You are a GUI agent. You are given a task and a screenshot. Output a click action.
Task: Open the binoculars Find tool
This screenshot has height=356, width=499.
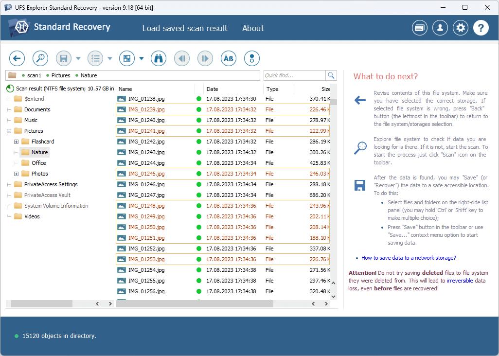159,58
